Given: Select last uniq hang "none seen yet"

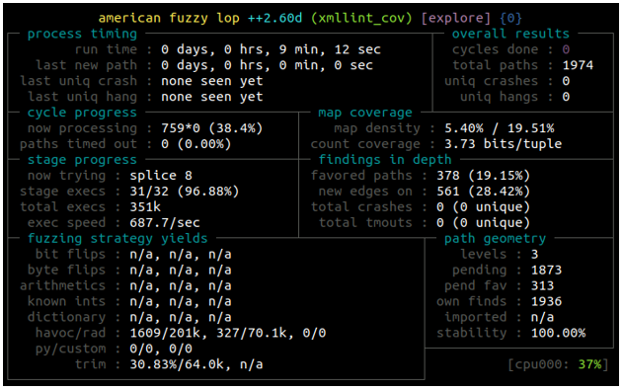Looking at the screenshot, I should point(212,97).
